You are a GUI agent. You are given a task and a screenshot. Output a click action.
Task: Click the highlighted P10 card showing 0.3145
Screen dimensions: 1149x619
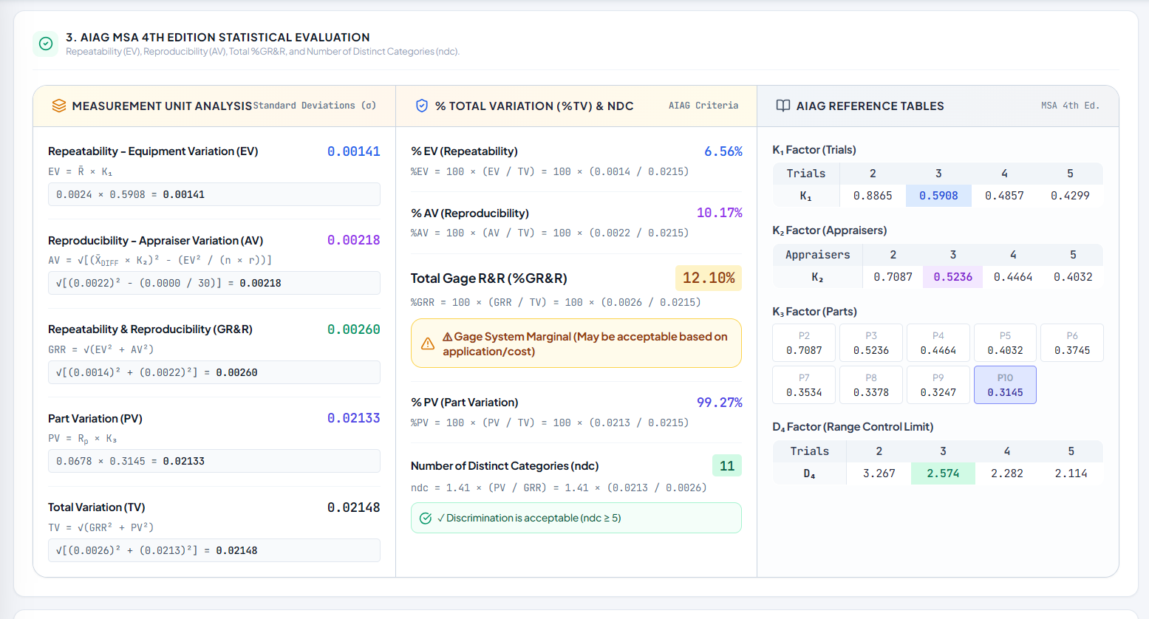(1006, 385)
